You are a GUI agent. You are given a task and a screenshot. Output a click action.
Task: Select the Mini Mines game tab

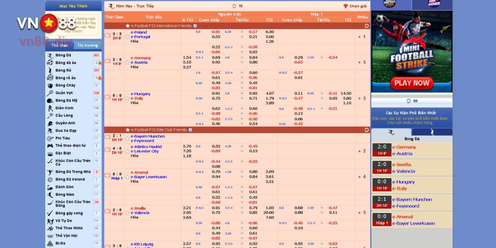pyautogui.click(x=432, y=5)
